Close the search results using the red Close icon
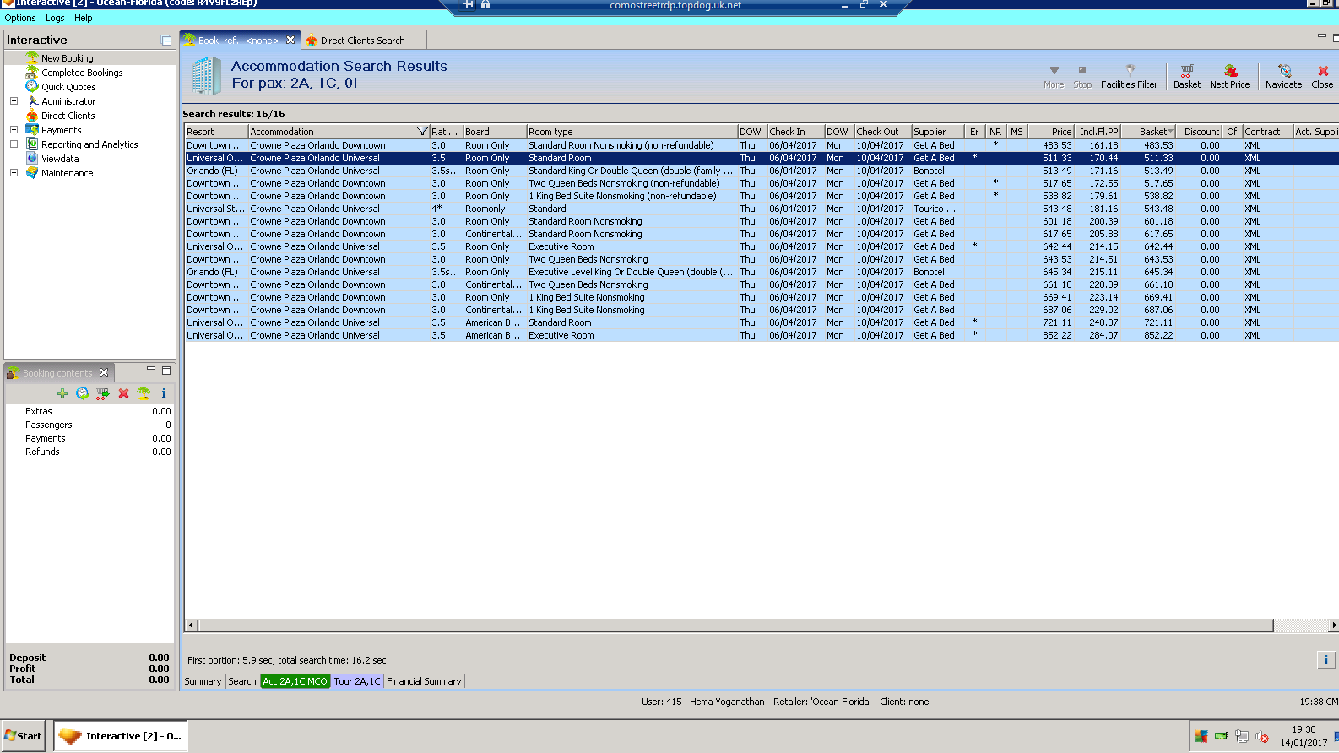 1322,77
